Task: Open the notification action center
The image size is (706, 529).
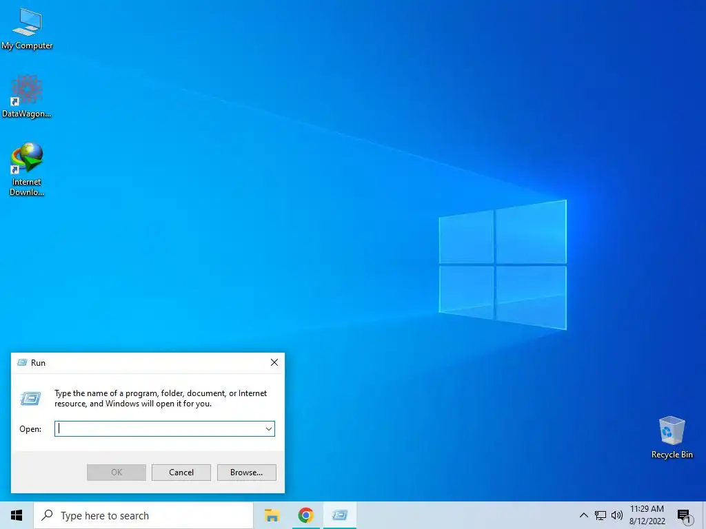Action: coord(684,516)
